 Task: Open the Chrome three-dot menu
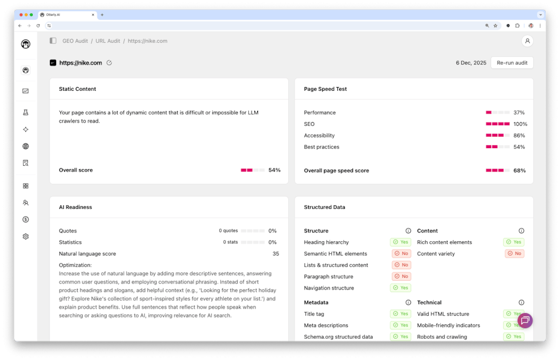540,26
